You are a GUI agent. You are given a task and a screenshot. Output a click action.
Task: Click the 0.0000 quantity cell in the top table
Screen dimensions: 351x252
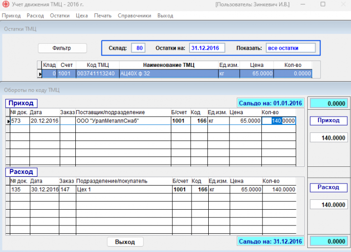tap(293, 74)
